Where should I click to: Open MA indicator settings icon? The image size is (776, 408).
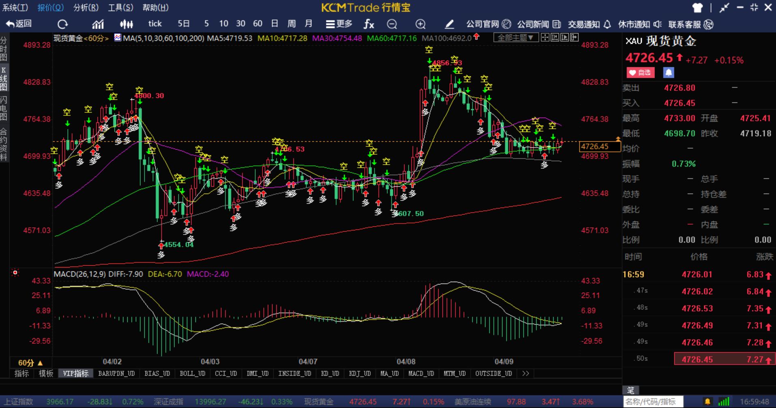[x=118, y=38]
